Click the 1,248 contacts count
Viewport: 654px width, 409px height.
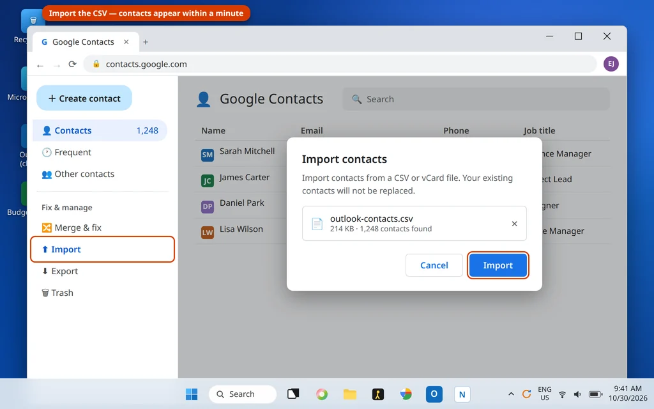tap(148, 130)
